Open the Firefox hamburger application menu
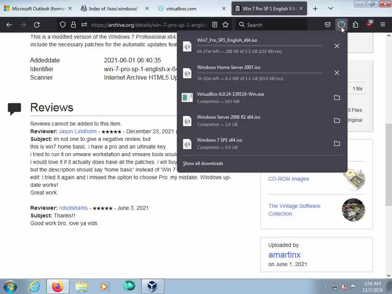 point(383,24)
